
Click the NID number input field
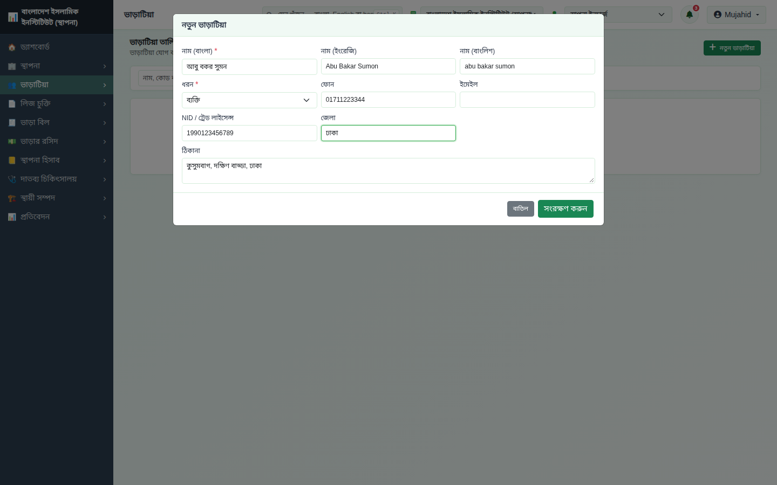[249, 133]
